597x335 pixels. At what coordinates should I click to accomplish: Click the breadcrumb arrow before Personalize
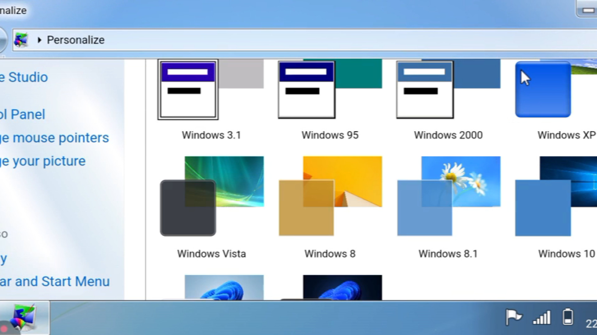pos(39,40)
